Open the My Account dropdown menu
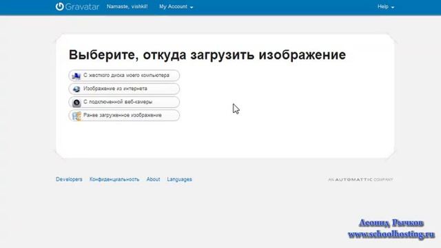 [176, 7]
